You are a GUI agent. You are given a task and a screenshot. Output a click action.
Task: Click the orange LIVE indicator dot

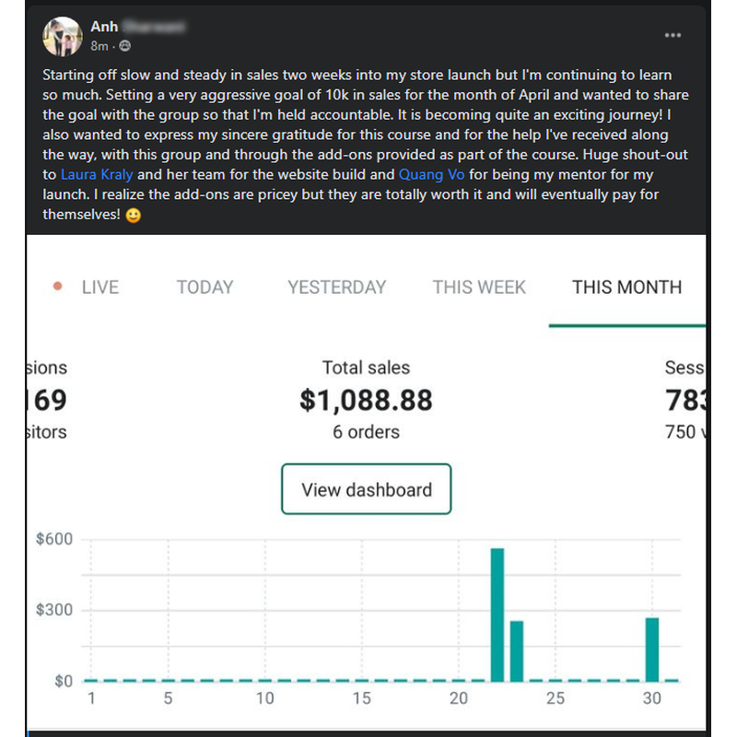(x=55, y=287)
